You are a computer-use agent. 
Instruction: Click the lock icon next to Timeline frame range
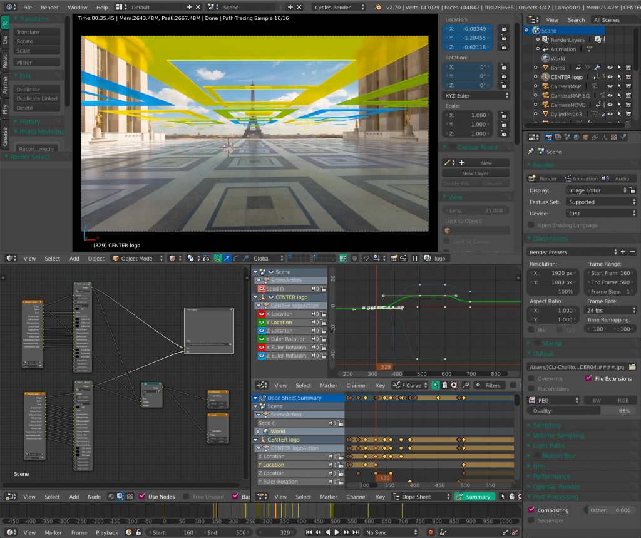(x=138, y=532)
